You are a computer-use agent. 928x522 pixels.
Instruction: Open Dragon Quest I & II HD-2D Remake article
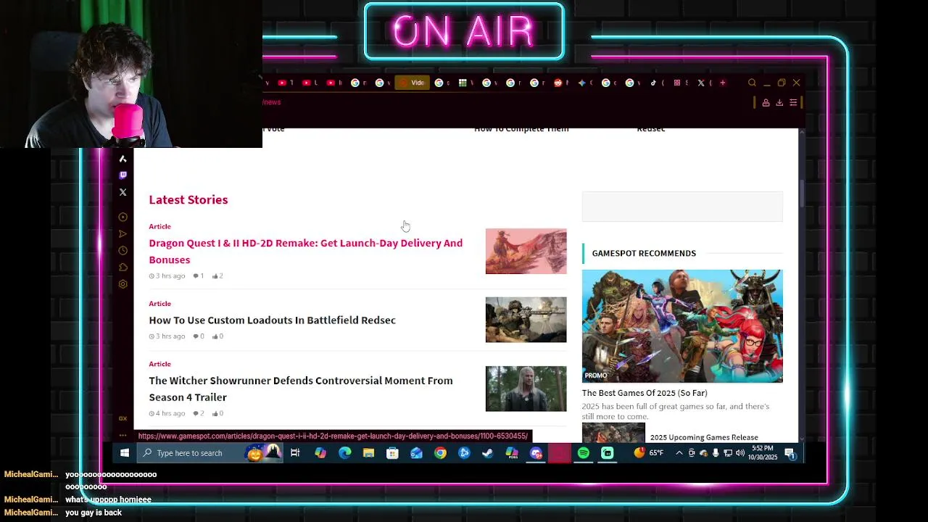[305, 251]
